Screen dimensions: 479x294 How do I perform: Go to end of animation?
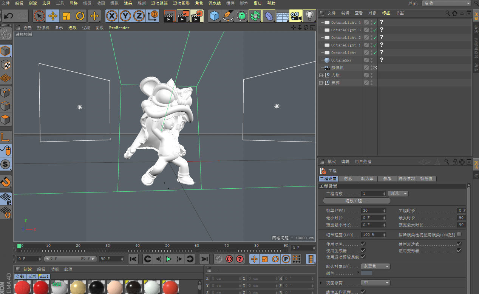click(204, 259)
